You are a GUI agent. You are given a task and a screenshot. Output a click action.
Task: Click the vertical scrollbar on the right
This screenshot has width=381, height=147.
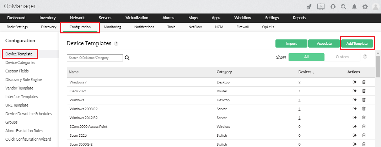click(378, 67)
